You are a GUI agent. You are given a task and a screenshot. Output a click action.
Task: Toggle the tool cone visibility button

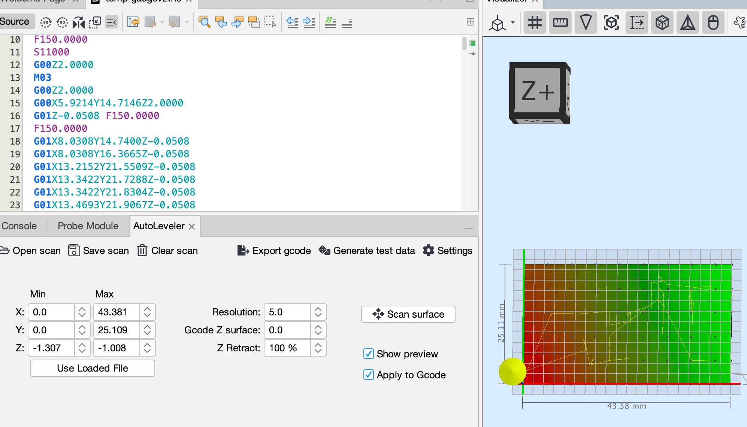pos(586,23)
